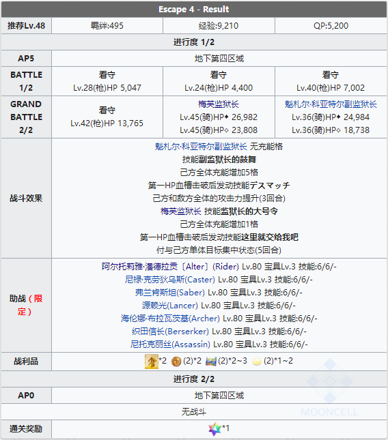Click the 助战（限定）row label
The image size is (388, 440).
[26, 306]
